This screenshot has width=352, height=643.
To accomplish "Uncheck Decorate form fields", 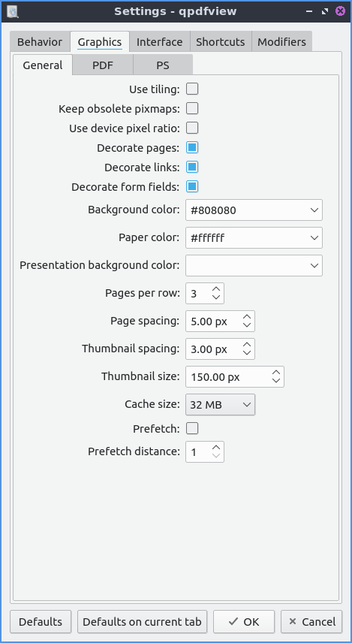I will coord(192,186).
